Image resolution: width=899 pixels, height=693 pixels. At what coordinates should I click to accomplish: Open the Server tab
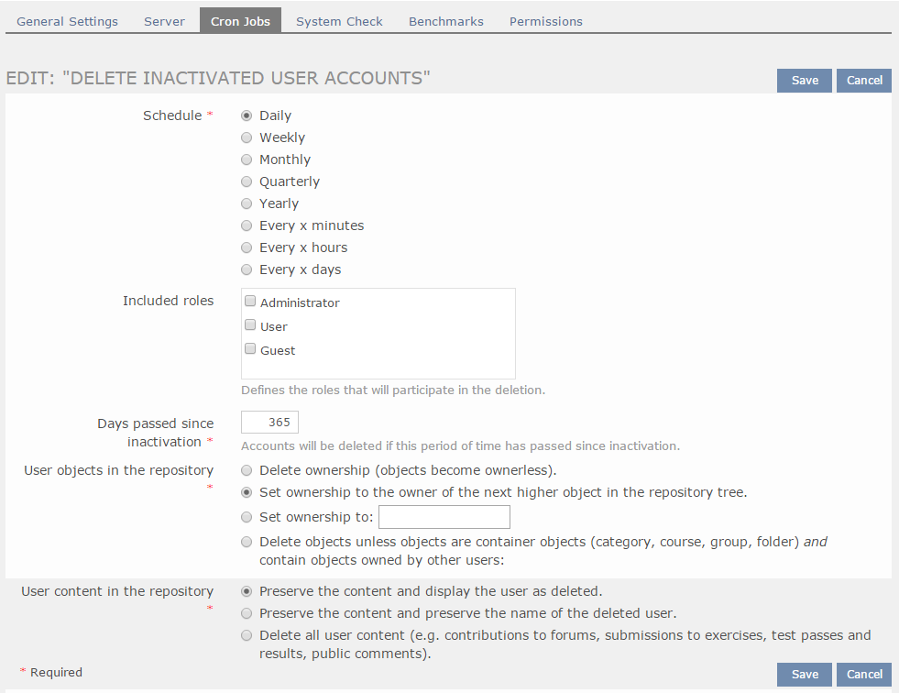[x=164, y=21]
